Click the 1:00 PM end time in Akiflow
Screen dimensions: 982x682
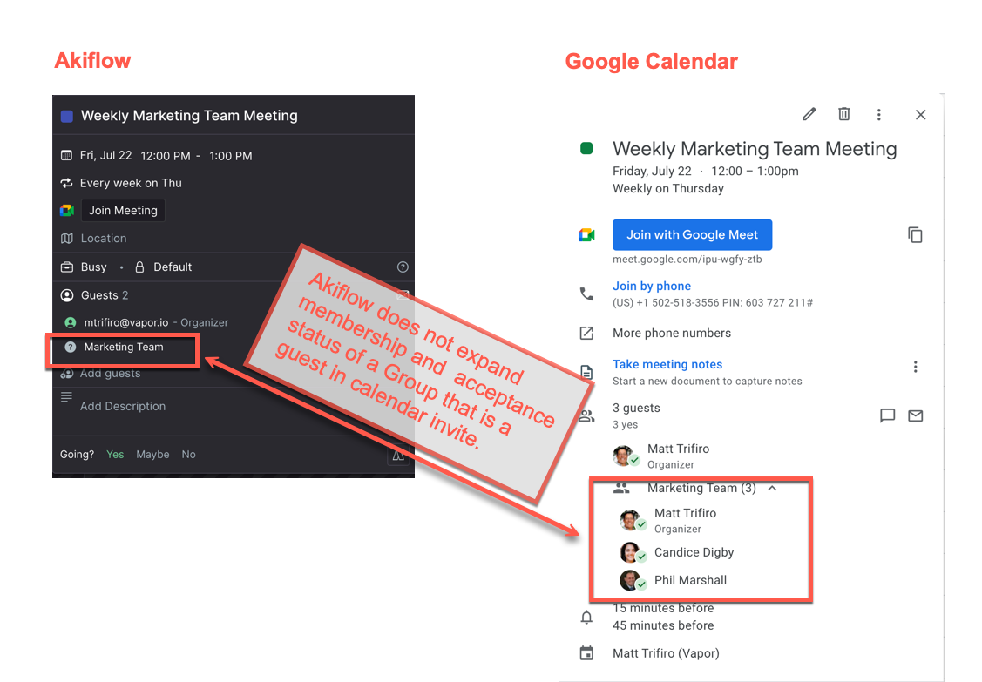pyautogui.click(x=230, y=156)
